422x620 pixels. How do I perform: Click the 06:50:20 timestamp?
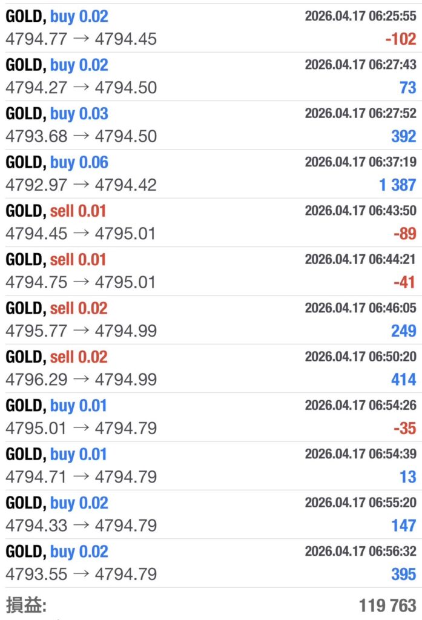tap(360, 357)
